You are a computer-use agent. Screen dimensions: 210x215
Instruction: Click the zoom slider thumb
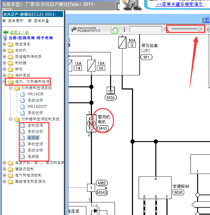[x=199, y=29]
